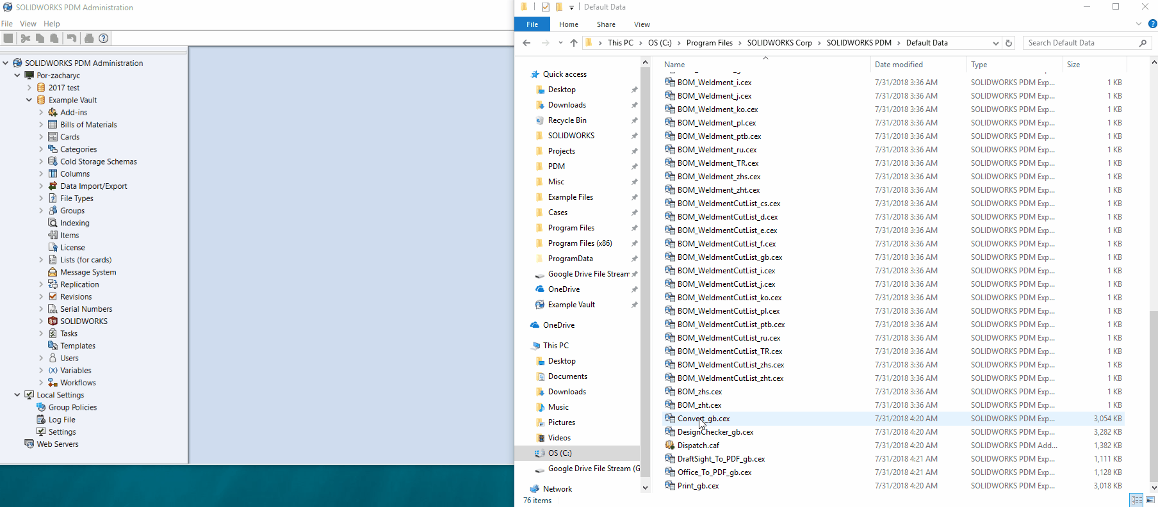Click SOLIDWORKS Corp in the breadcrumb path
Image resolution: width=1158 pixels, height=507 pixels.
[779, 43]
